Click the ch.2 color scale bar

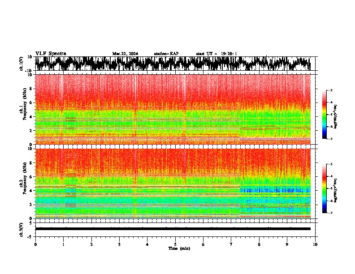[x=325, y=188]
